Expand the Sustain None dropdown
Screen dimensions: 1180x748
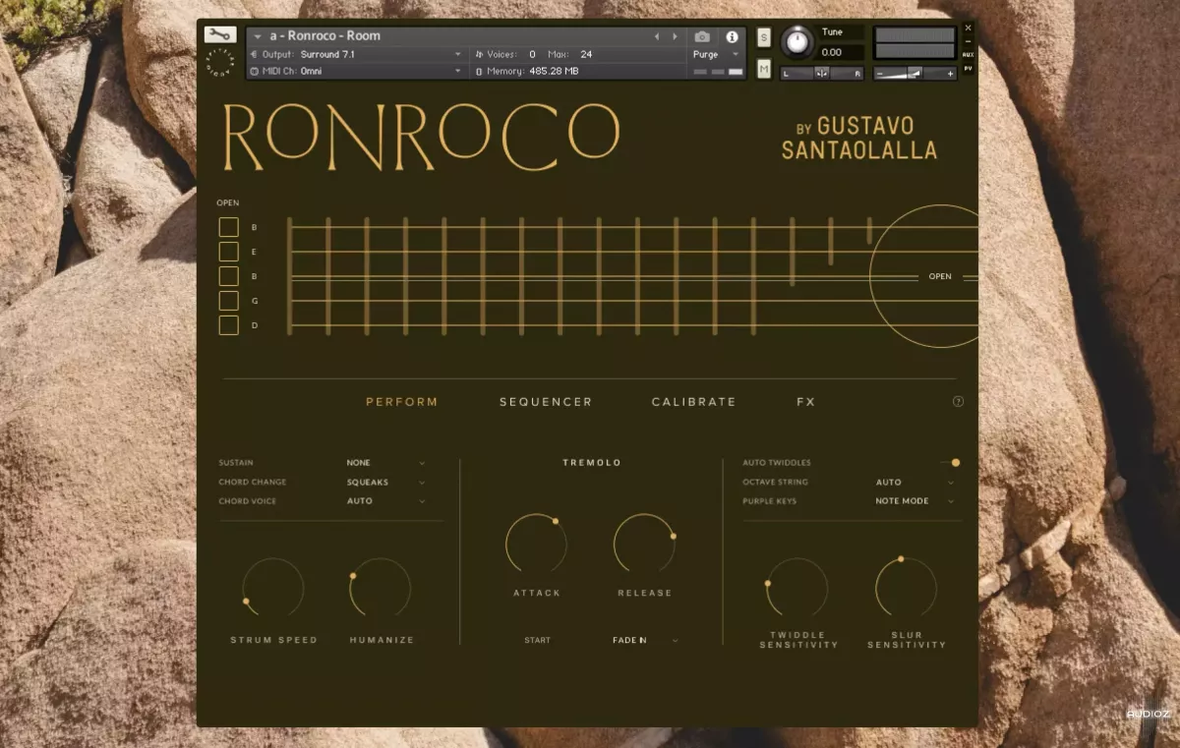point(386,462)
